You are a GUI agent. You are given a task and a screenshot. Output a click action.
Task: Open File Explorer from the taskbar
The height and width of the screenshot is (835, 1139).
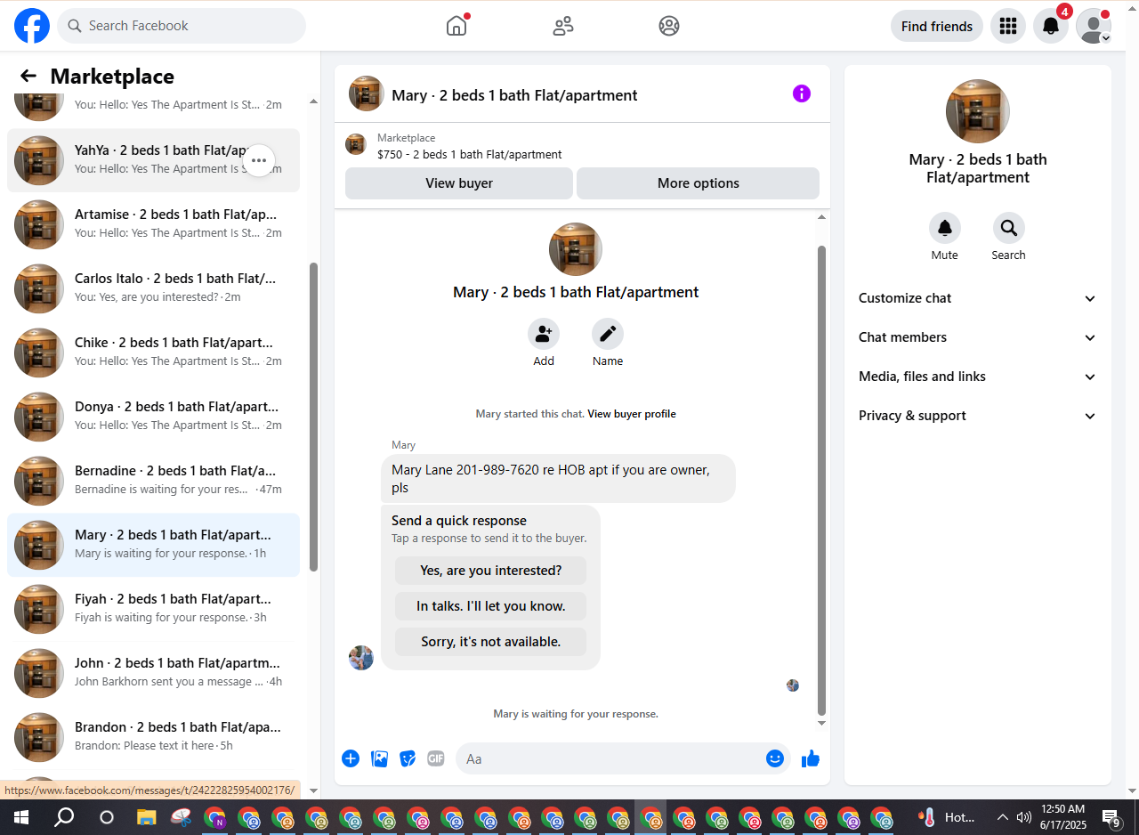click(147, 817)
